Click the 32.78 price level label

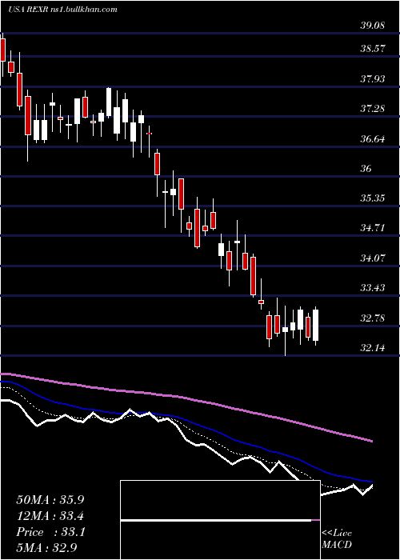pos(373,318)
